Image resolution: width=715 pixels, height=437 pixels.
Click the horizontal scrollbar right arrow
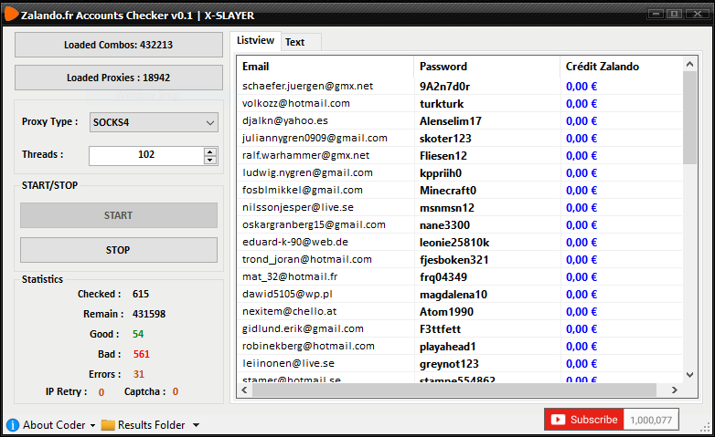tap(675, 390)
